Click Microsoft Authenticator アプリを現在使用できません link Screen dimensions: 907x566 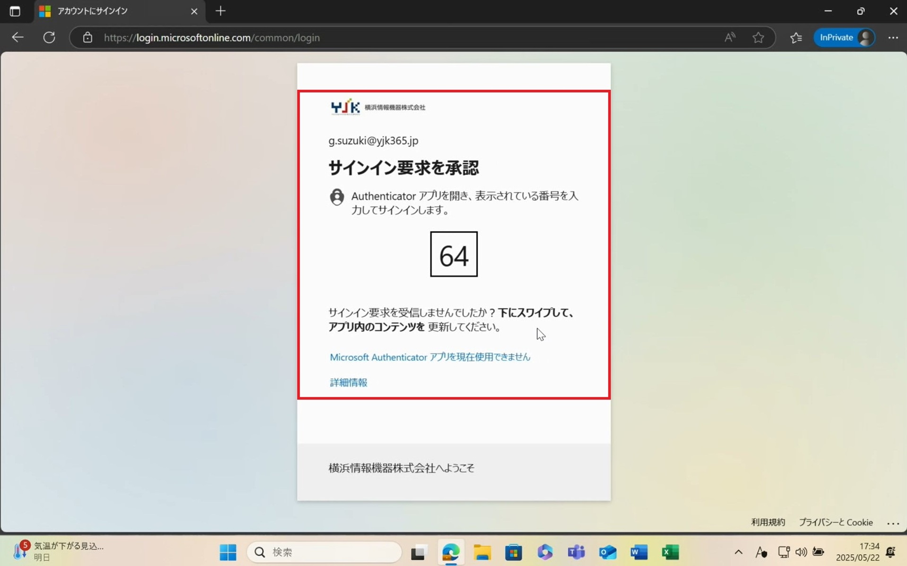pos(430,357)
